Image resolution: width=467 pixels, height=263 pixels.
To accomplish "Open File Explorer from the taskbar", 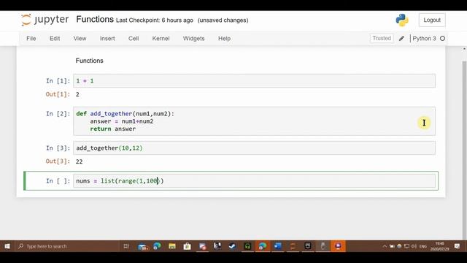I will pyautogui.click(x=172, y=246).
